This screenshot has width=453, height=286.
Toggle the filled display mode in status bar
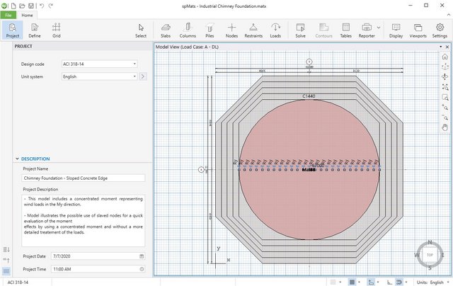pyautogui.click(x=352, y=282)
